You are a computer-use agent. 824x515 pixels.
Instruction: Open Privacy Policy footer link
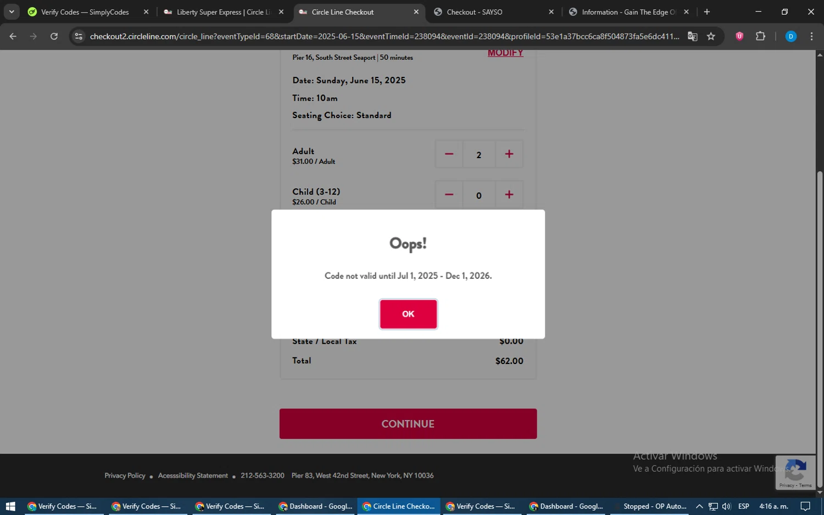pos(125,475)
